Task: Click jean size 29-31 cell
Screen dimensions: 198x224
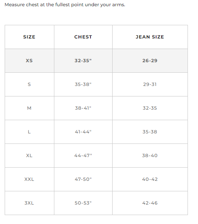Action: tap(150, 84)
